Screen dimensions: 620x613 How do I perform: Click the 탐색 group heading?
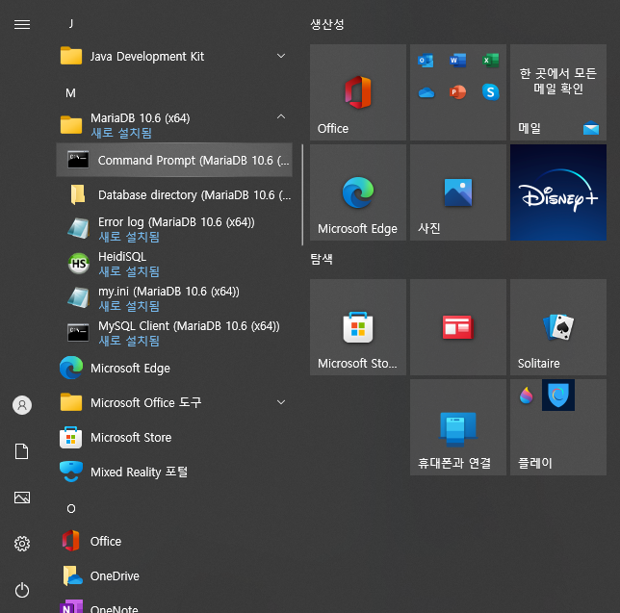click(x=322, y=259)
